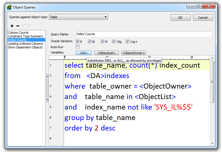Click the SQL editor vertical scrollbar
This screenshot has width=222, height=152.
[212, 82]
